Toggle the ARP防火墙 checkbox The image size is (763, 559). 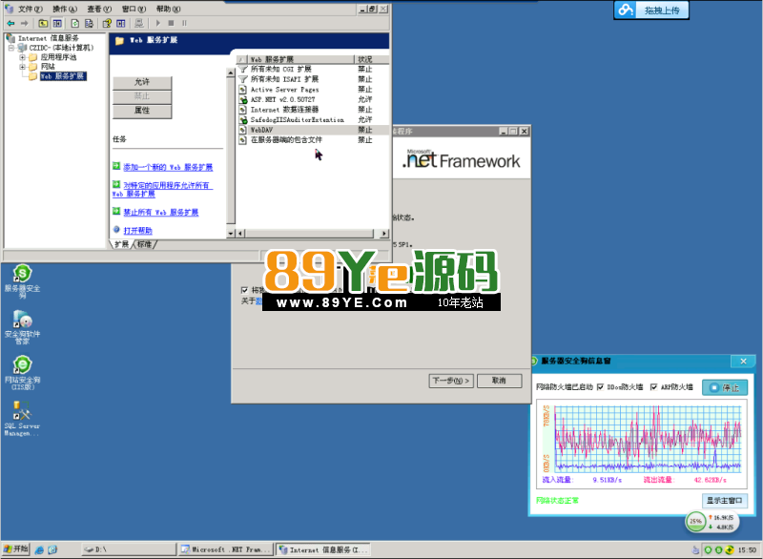[x=654, y=387]
